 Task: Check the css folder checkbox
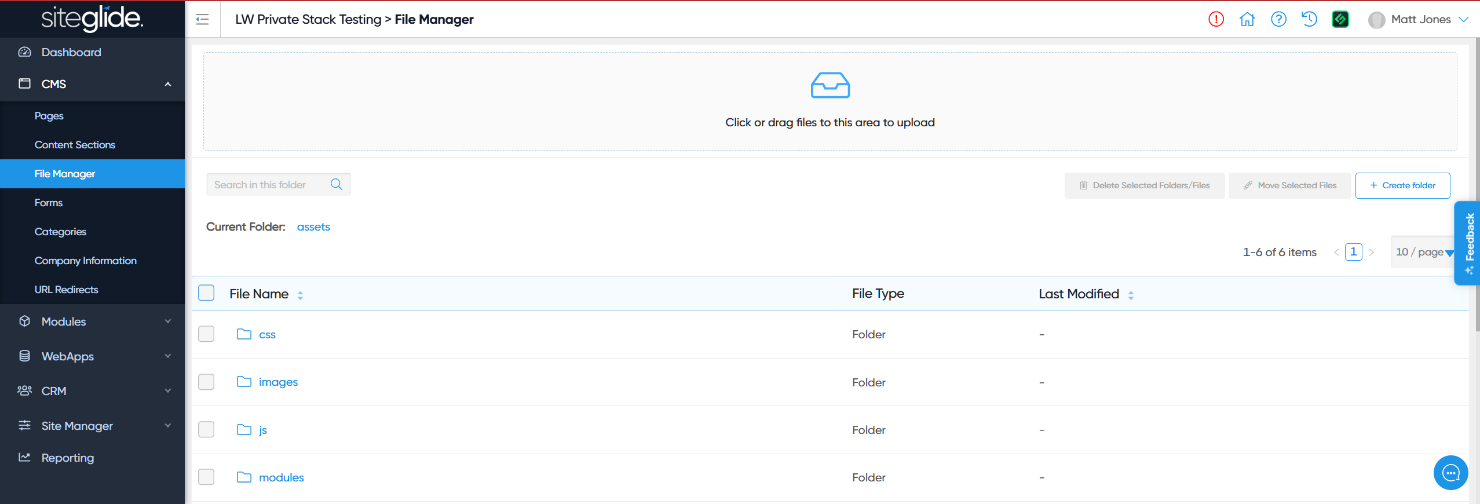point(206,334)
